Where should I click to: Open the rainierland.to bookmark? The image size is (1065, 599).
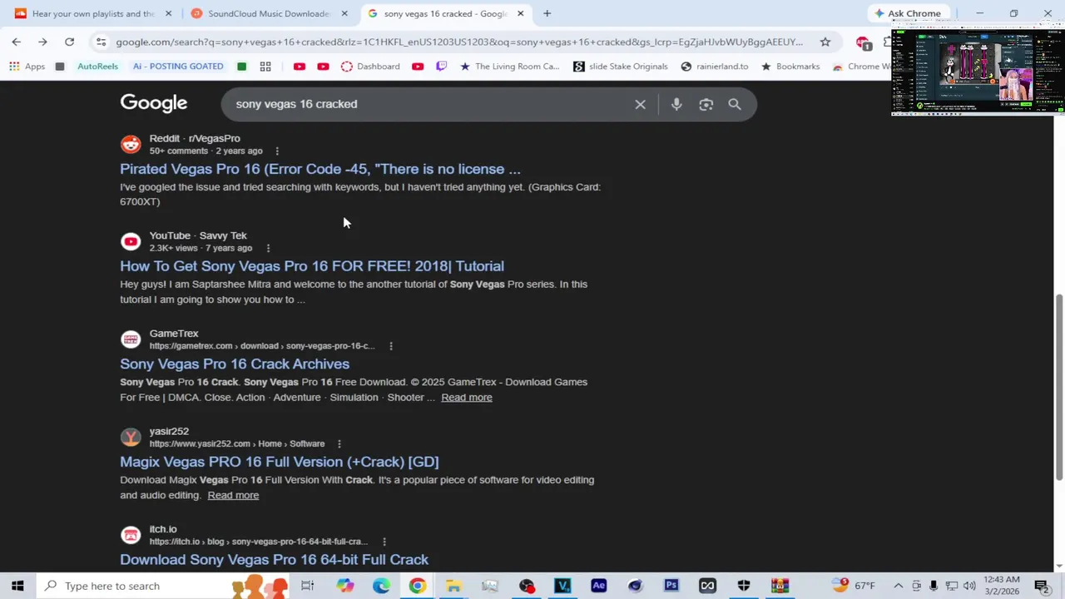click(x=714, y=67)
